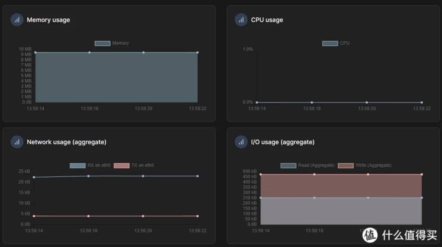Screen dimensions: 442x247
Task: Click the "Memory usage" panel title
Action: click(x=48, y=20)
